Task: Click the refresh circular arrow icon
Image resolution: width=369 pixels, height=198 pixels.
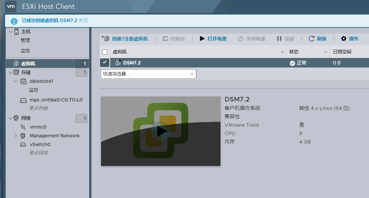Action: (312, 39)
